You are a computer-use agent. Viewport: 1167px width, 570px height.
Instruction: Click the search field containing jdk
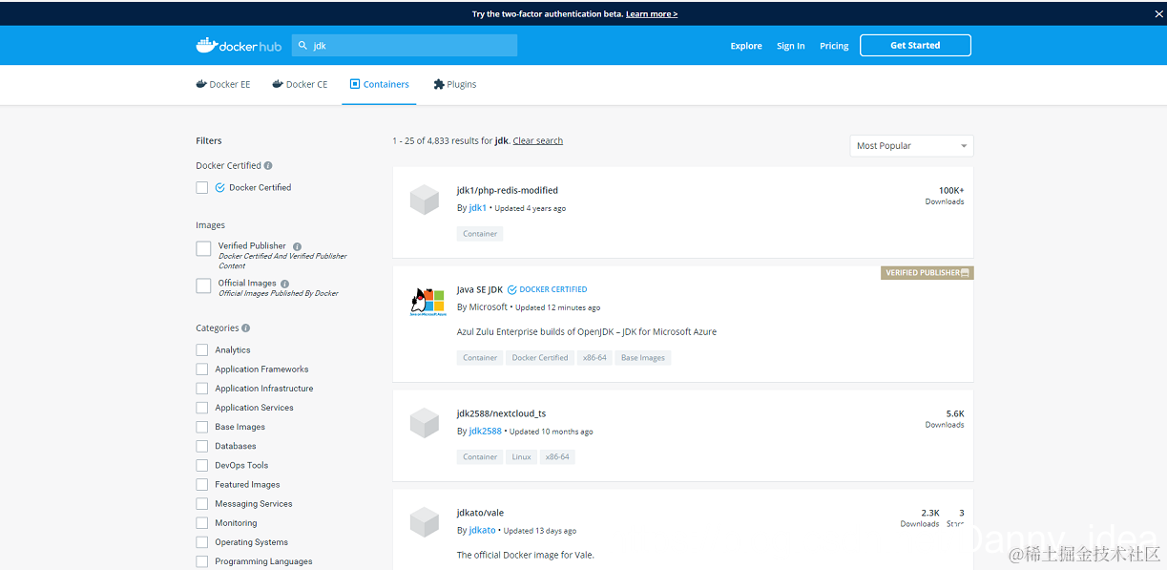pyautogui.click(x=405, y=45)
